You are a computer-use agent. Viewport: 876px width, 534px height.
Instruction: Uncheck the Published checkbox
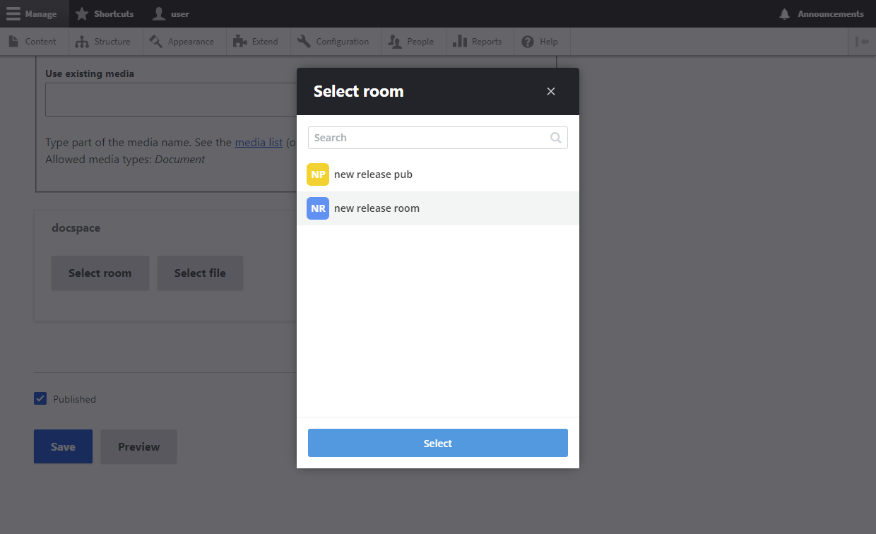(x=40, y=399)
